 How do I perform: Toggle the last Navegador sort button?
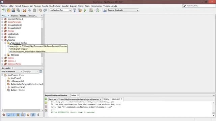(x=38, y=115)
